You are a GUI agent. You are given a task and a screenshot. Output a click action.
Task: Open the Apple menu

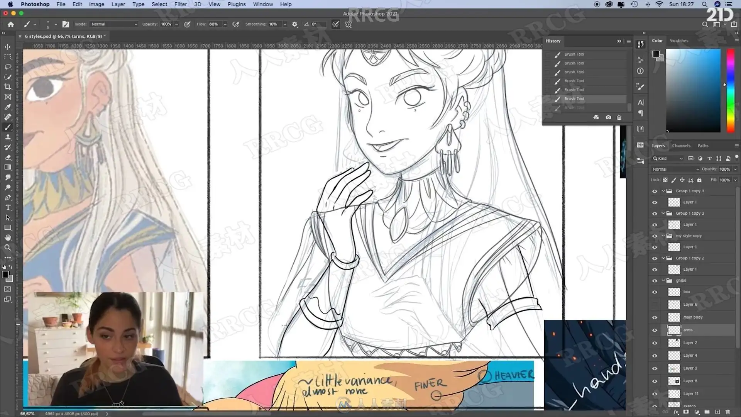click(x=10, y=4)
